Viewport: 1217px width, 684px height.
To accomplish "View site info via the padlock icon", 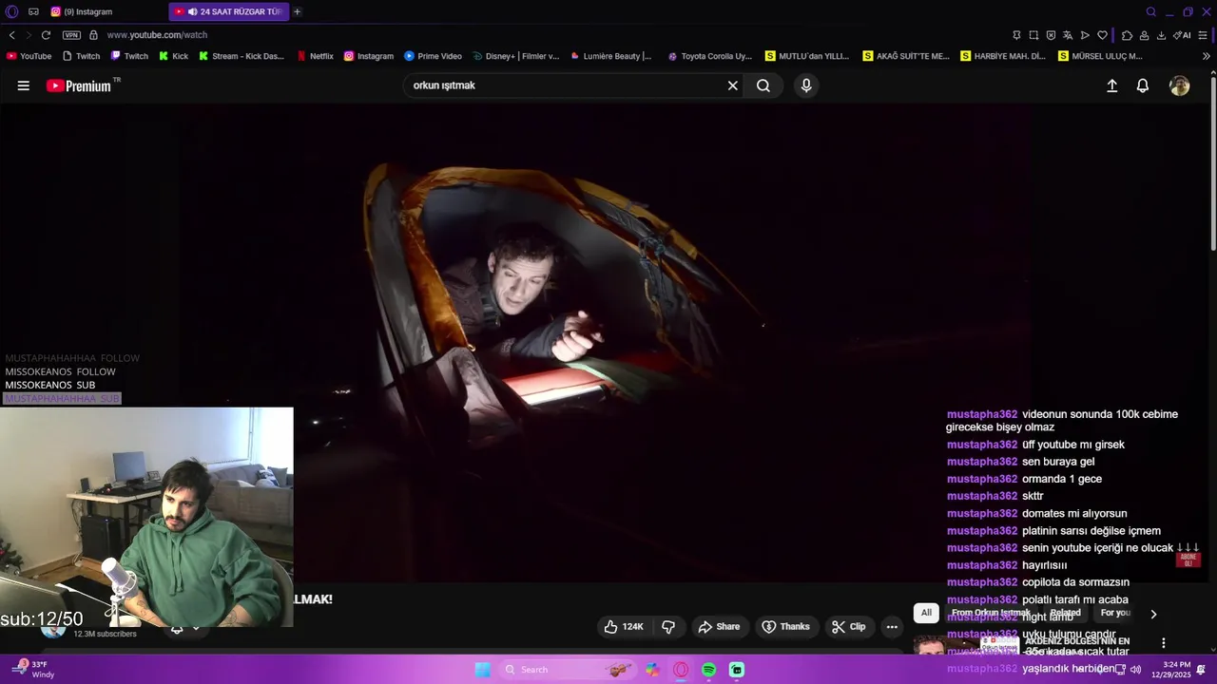I will click(x=93, y=35).
